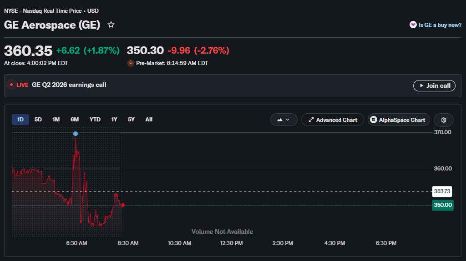
Task: Show the 6M chart range
Action: coord(75,120)
